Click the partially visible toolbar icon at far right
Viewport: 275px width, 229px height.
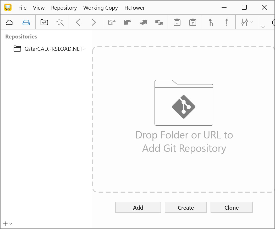[273, 23]
